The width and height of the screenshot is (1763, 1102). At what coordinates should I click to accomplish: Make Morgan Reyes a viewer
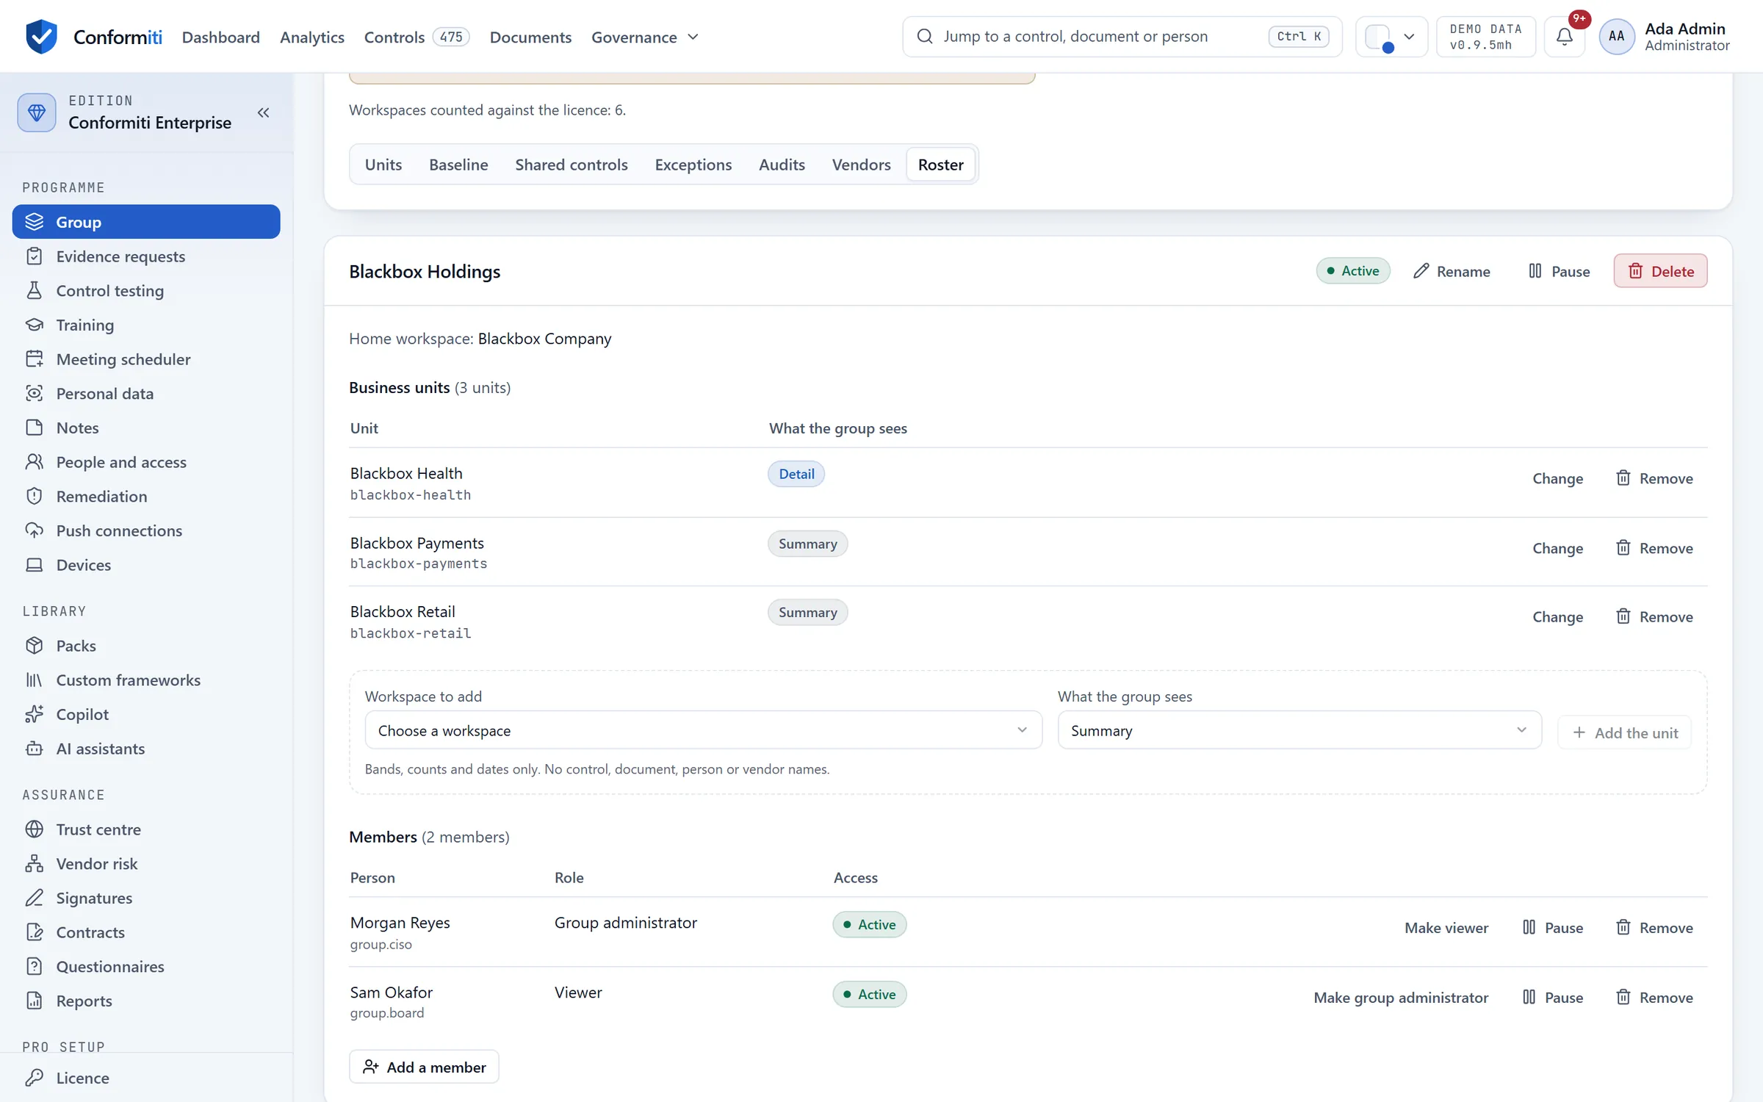pos(1446,928)
